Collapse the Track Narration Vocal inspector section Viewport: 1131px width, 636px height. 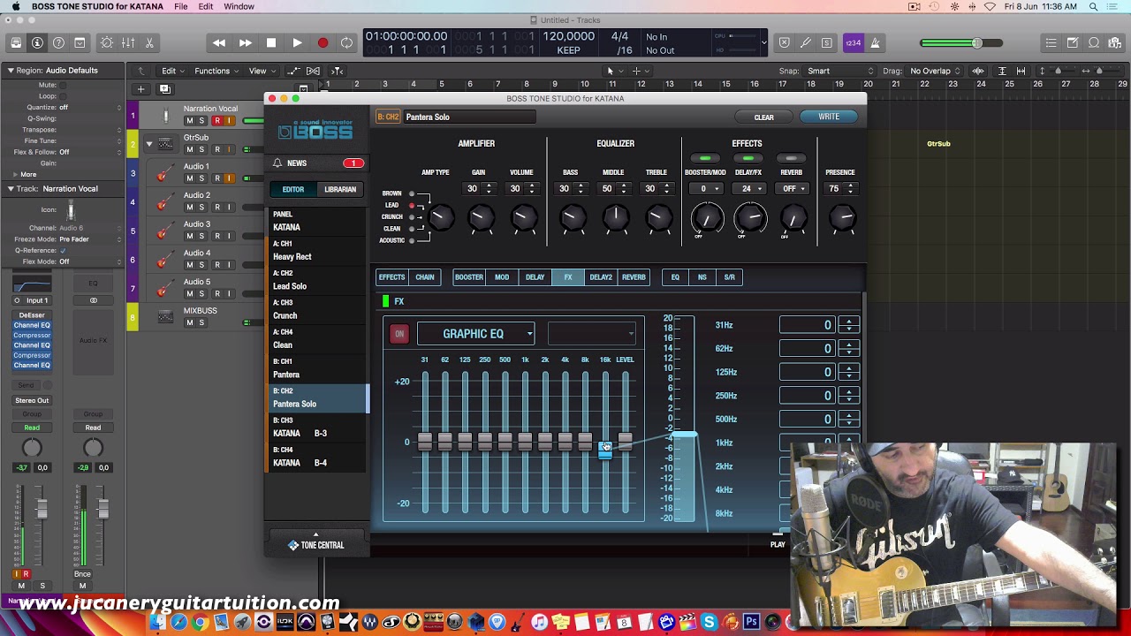click(x=11, y=188)
